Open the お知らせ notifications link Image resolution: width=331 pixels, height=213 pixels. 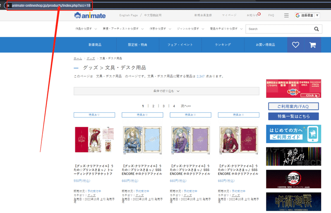253,15
